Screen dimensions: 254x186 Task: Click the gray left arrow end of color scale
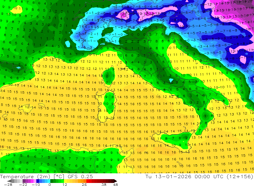point(9,181)
